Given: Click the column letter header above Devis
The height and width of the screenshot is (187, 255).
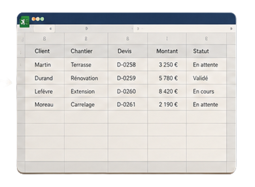Looking at the screenshot, I should click(x=128, y=39).
